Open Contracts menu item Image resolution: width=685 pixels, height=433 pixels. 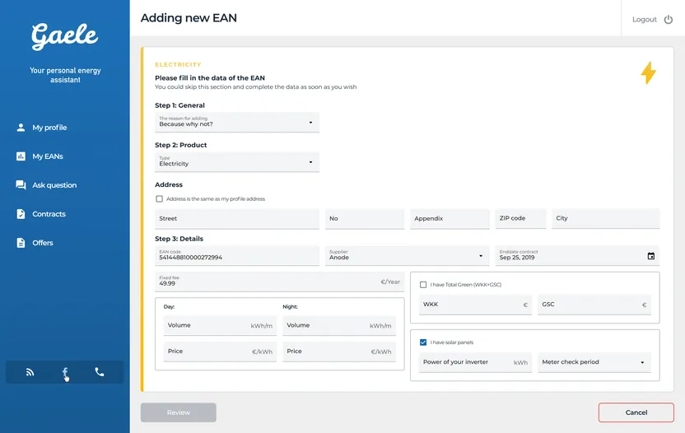[x=49, y=214]
